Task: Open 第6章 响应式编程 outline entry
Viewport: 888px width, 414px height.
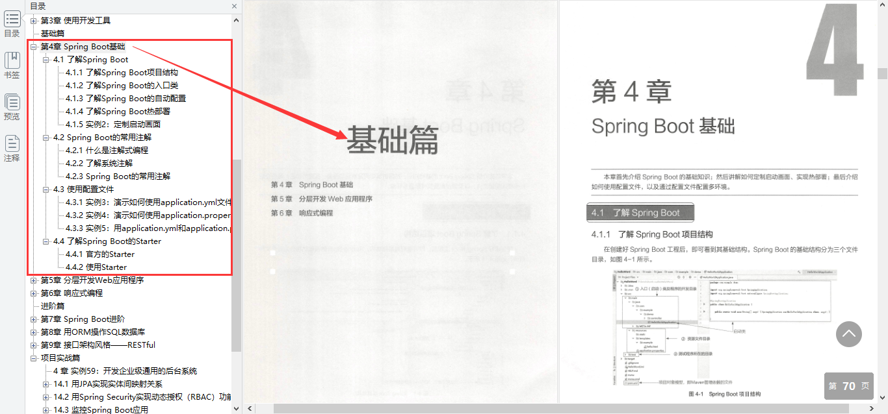Action: tap(72, 293)
